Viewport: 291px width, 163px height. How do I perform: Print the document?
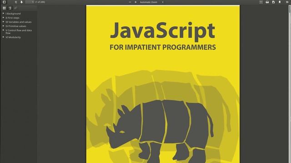[x=267, y=2]
